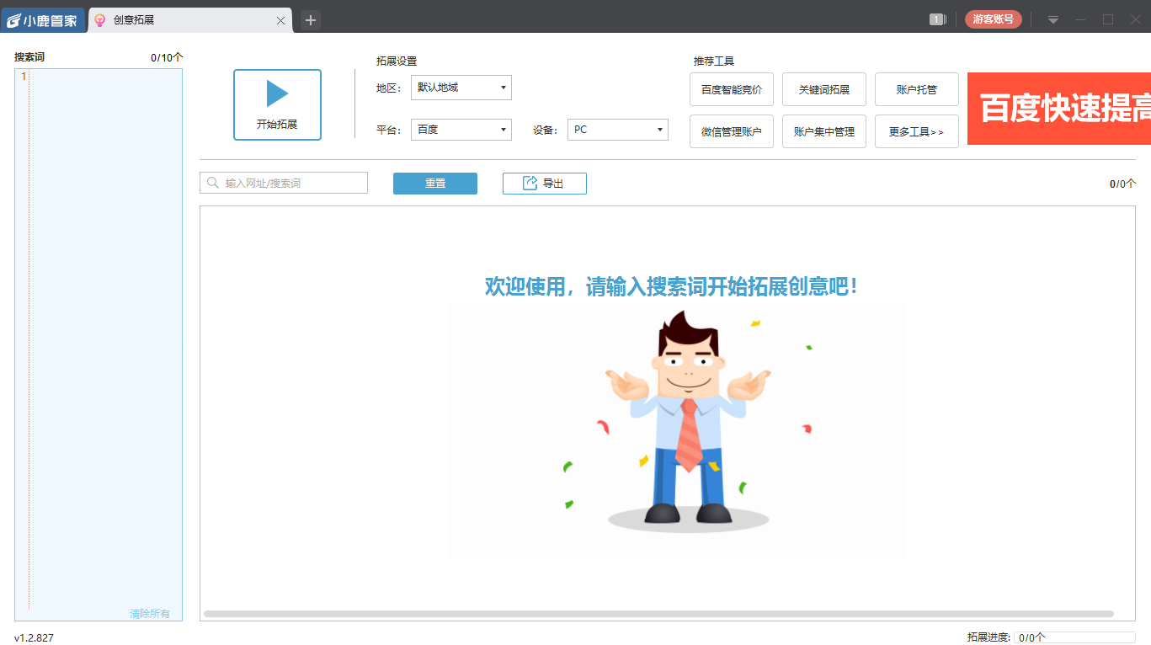
Task: Click the 重置 button
Action: point(435,183)
